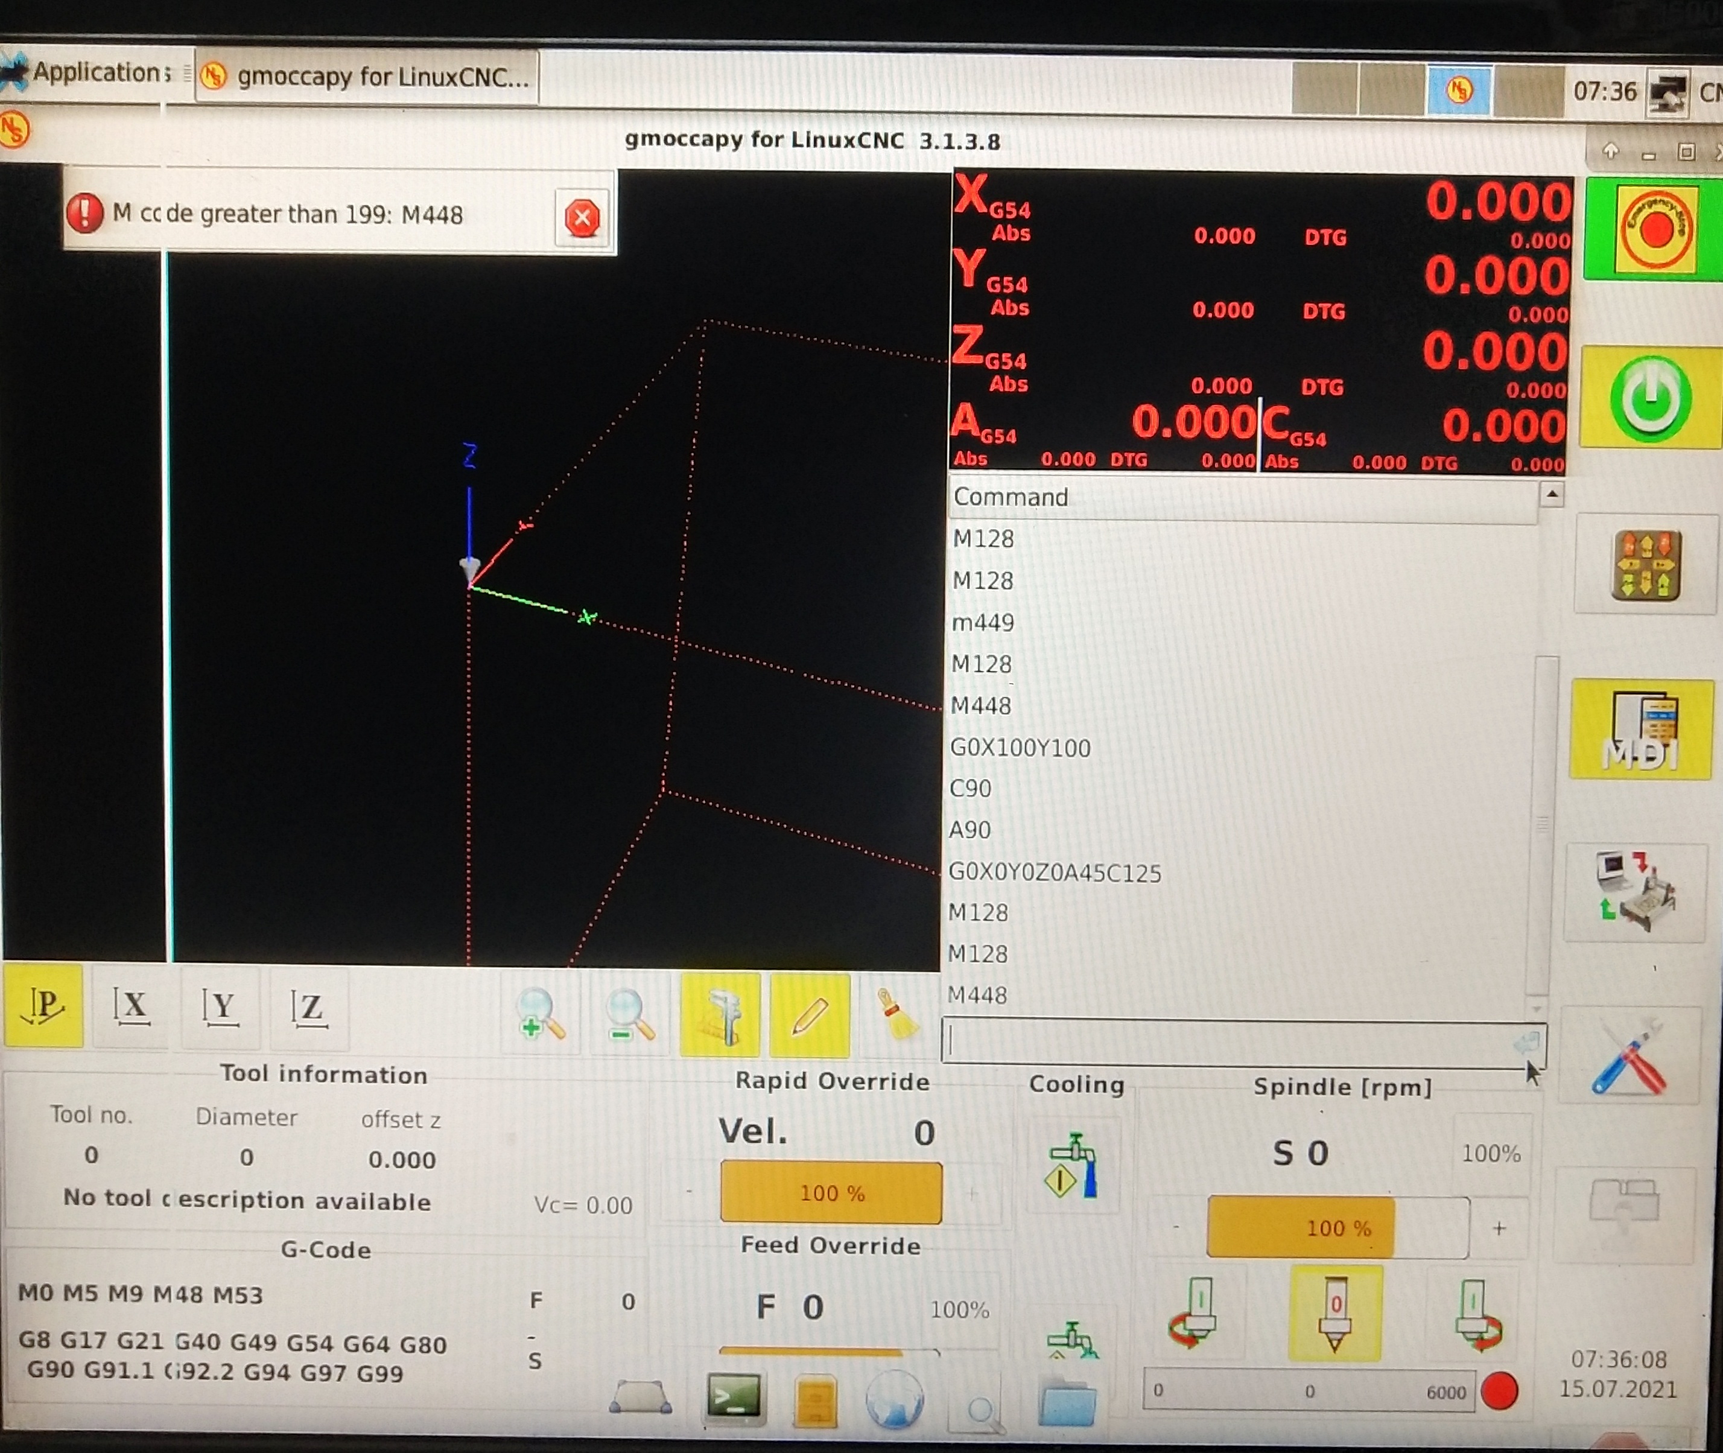Toggle mist coolant button
Viewport: 1723px width, 1453px height.
(x=1071, y=1340)
